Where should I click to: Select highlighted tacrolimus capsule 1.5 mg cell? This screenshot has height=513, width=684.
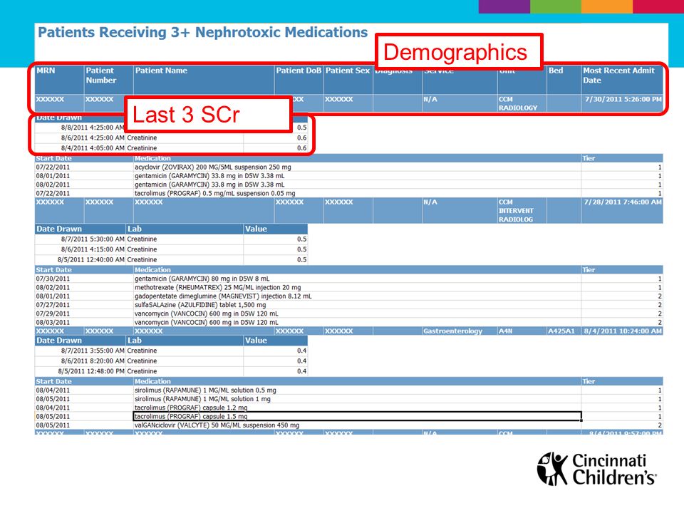pyautogui.click(x=357, y=417)
